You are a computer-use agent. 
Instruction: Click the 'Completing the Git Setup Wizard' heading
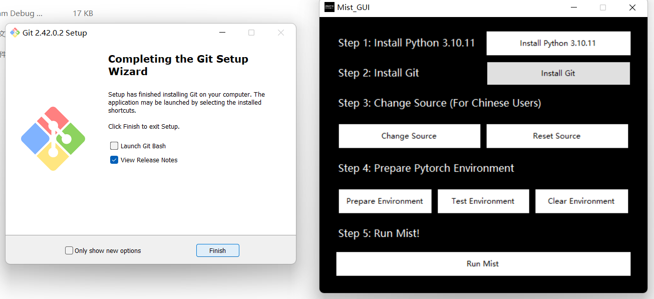coord(178,65)
